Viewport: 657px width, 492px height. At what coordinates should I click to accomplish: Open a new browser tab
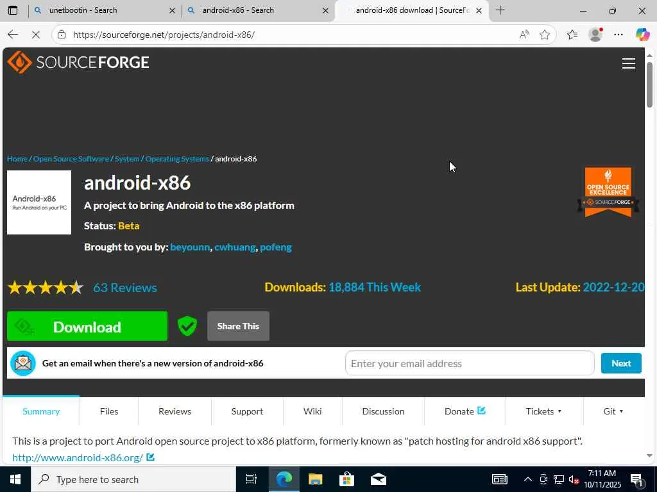pos(500,10)
